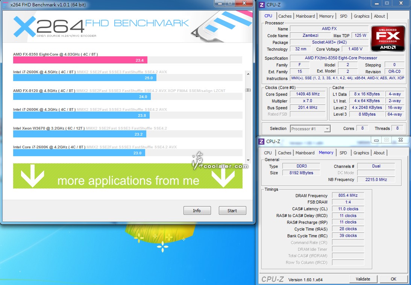
Task: Click the left arrow in the green banner
Action: pyautogui.click(x=32, y=176)
